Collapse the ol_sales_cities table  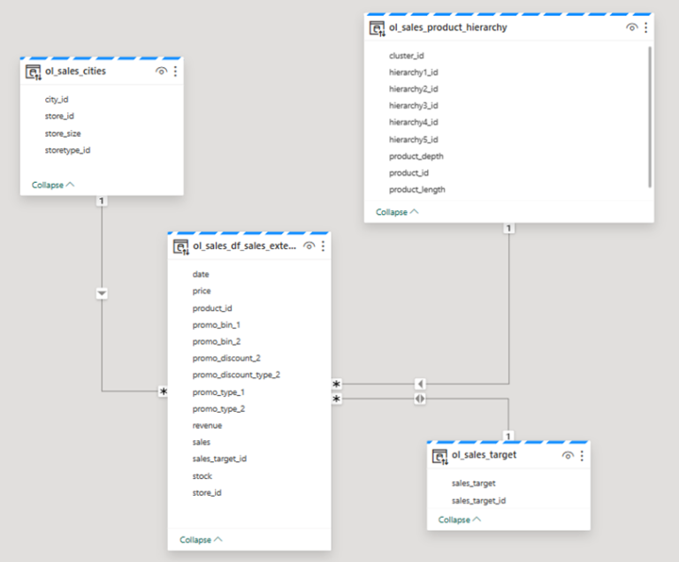(x=53, y=185)
